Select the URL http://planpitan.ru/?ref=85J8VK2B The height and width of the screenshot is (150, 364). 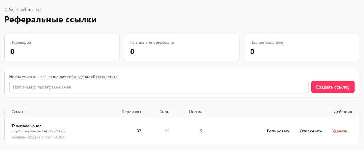(x=38, y=131)
